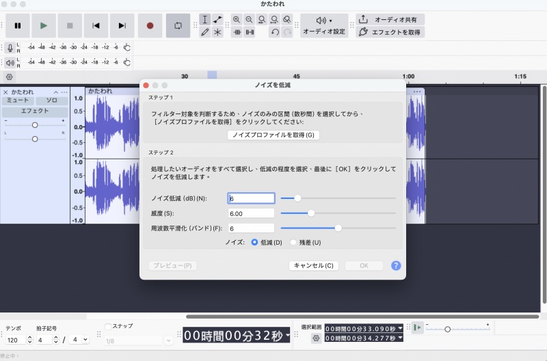Screen dimensions: 547x361
Task: Click the 拍子記号 numerator stepper arrows
Action: pos(56,340)
